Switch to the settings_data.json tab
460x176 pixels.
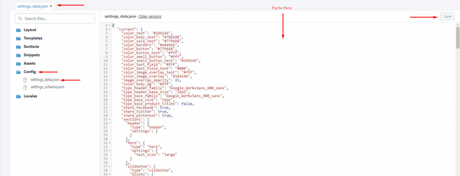(x=33, y=6)
